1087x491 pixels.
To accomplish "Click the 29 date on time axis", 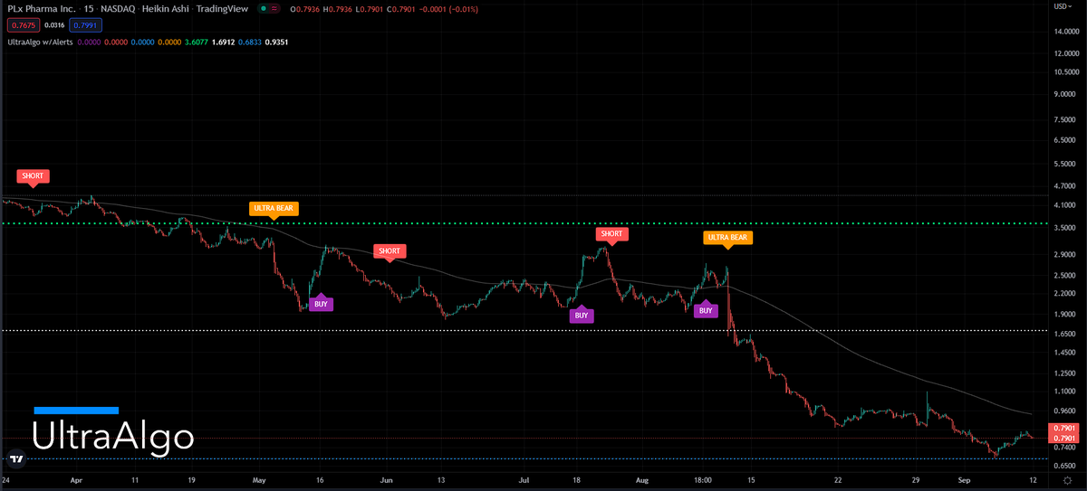I will coord(917,480).
